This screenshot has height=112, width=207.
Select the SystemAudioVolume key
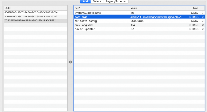pos(88,13)
